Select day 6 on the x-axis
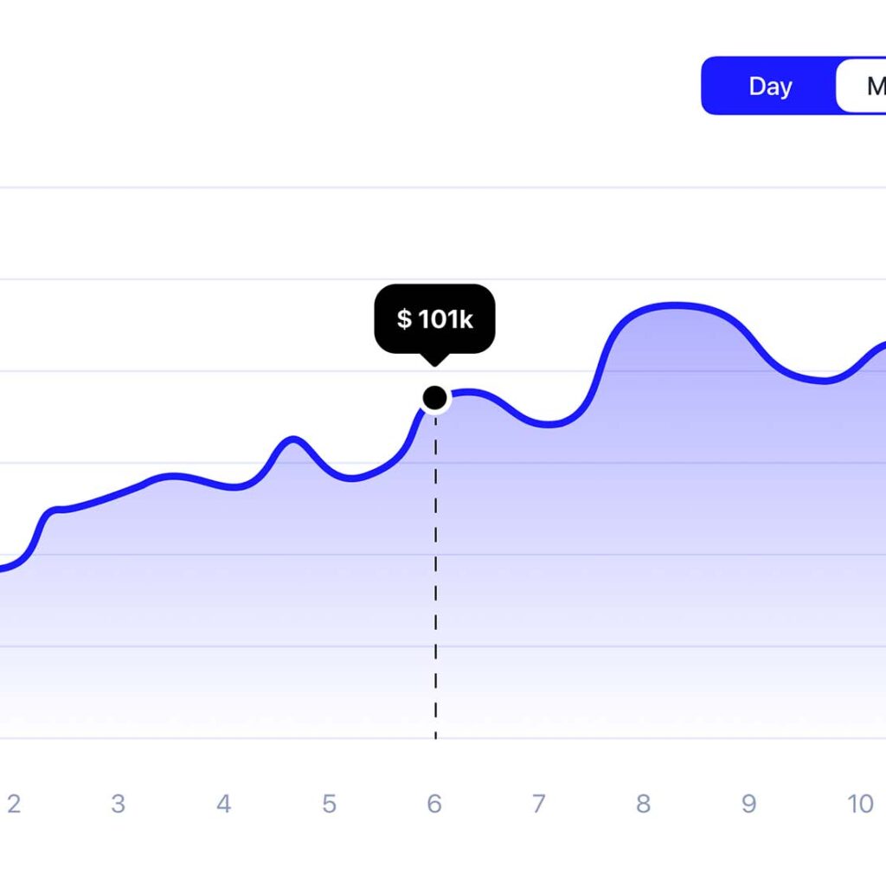This screenshot has width=886, height=886. pyautogui.click(x=434, y=805)
